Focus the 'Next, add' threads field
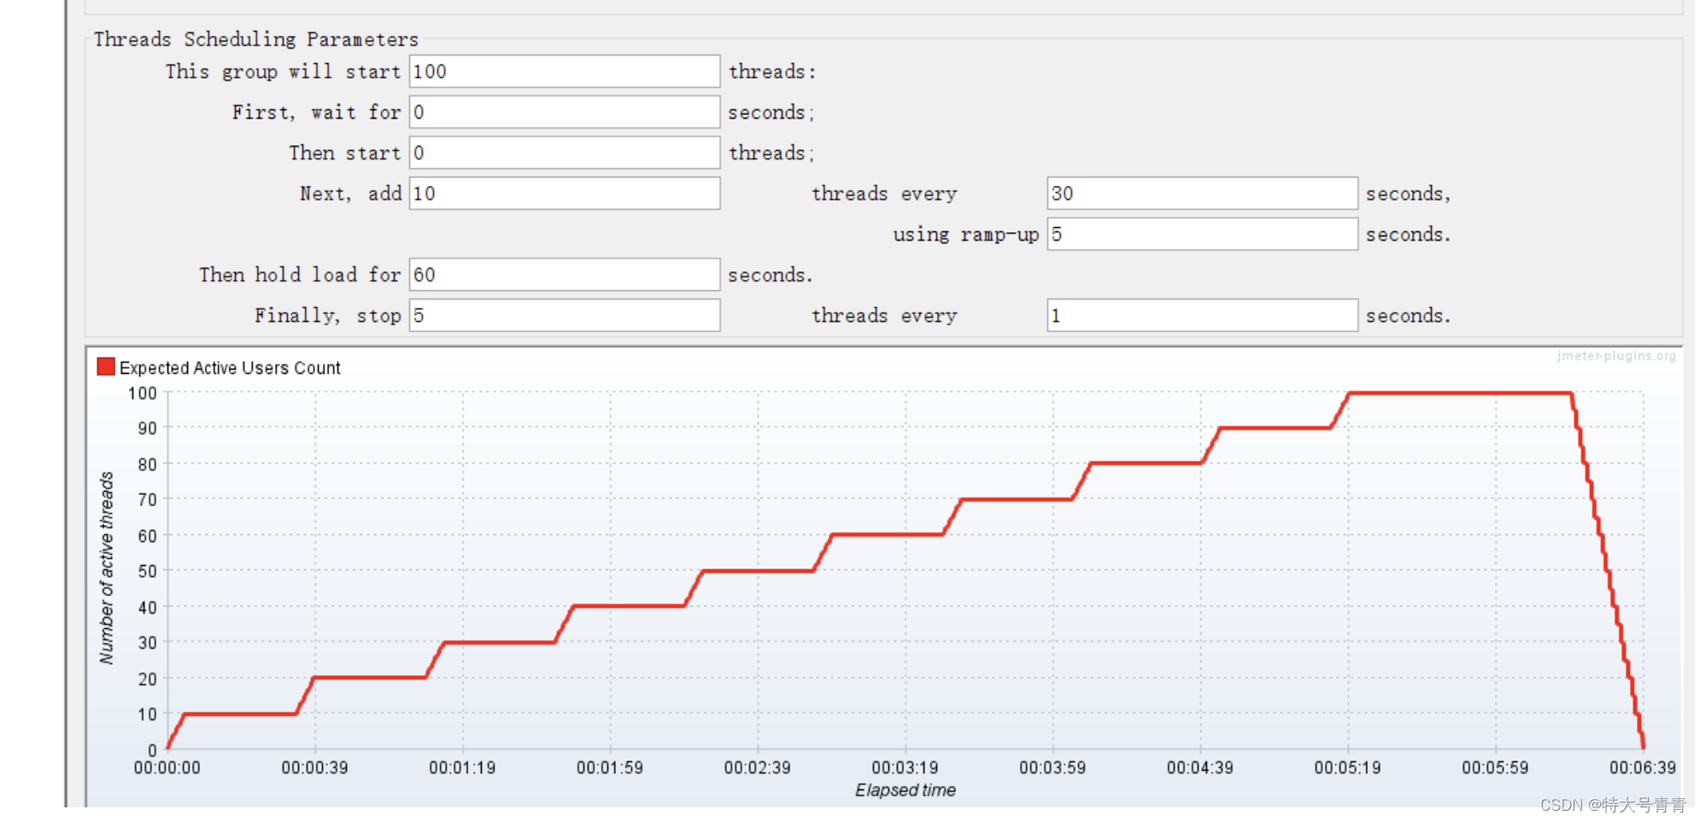This screenshot has width=1700, height=821. (x=565, y=194)
